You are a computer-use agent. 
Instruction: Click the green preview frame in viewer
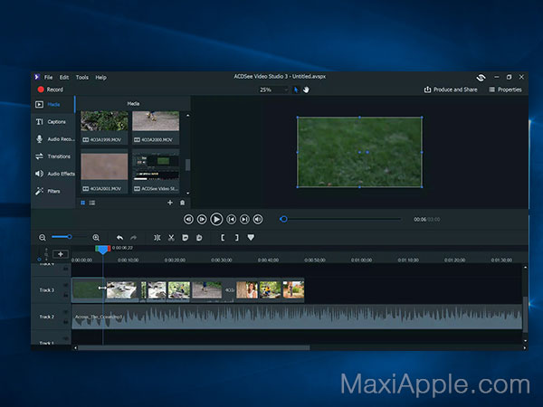[x=359, y=152]
